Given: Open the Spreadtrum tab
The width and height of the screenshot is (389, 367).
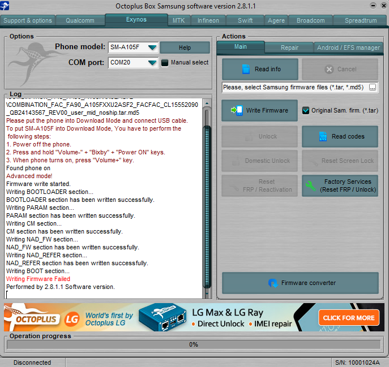Looking at the screenshot, I should tap(361, 20).
